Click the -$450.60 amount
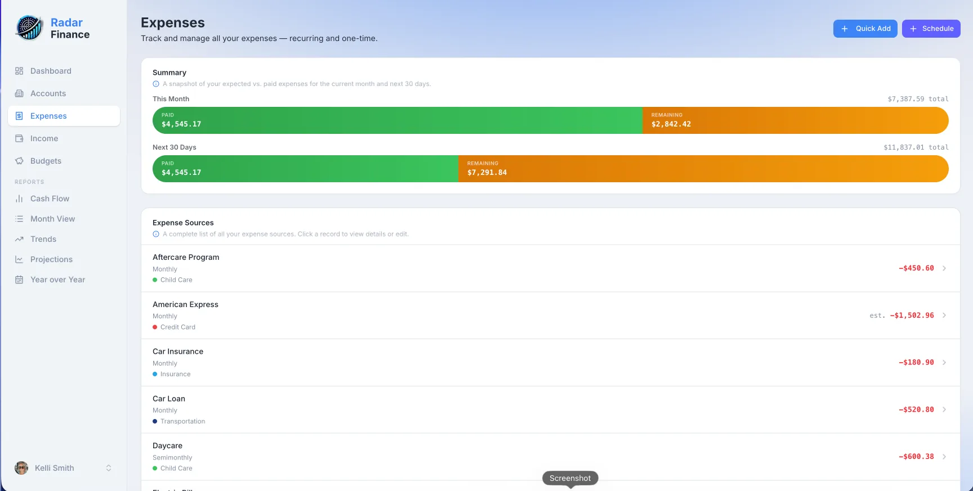 [916, 268]
